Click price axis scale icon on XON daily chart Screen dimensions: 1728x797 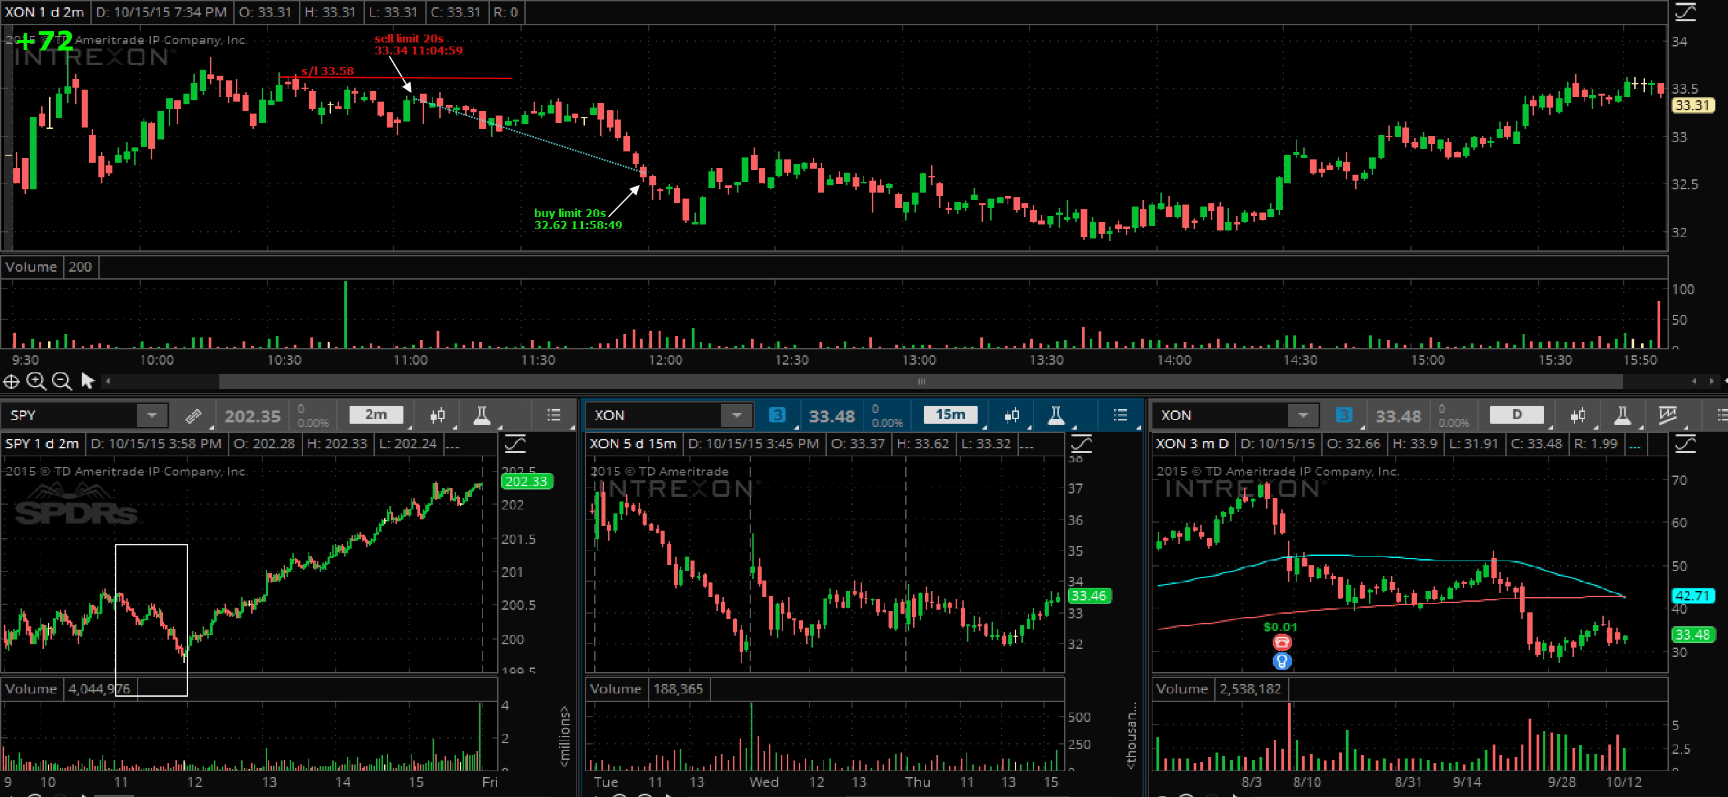coord(1684,444)
